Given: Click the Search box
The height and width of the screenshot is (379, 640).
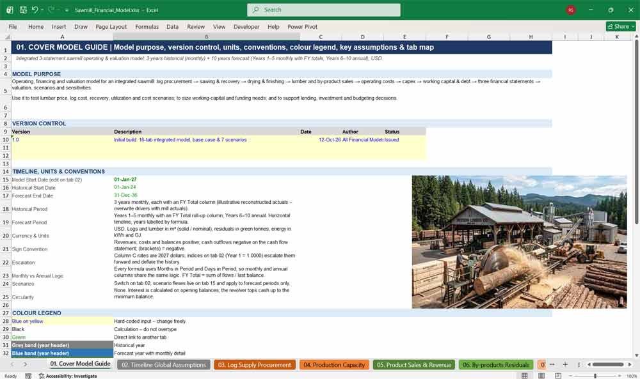Looking at the screenshot, I should click(324, 10).
